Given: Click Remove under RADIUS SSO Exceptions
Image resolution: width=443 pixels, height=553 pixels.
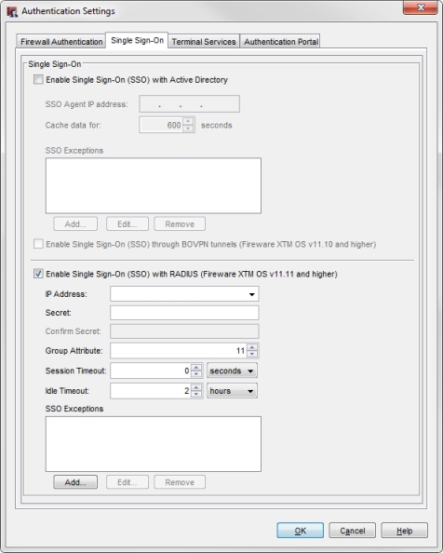Looking at the screenshot, I should (x=180, y=482).
